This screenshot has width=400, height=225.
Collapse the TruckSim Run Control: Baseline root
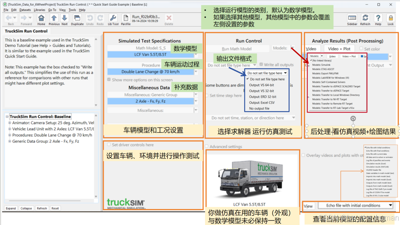7,117
